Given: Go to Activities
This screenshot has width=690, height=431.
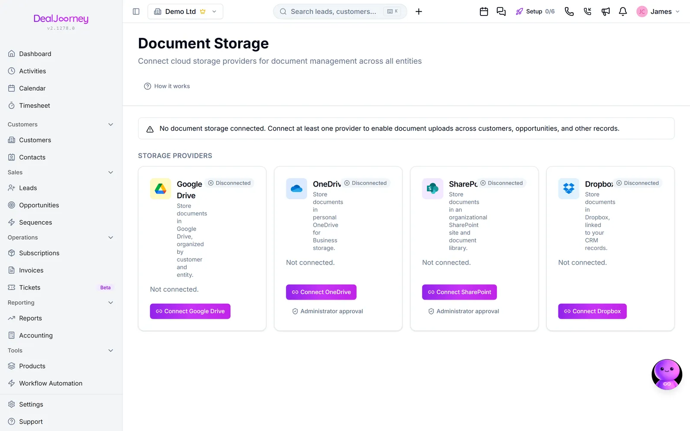Looking at the screenshot, I should 61,71.
